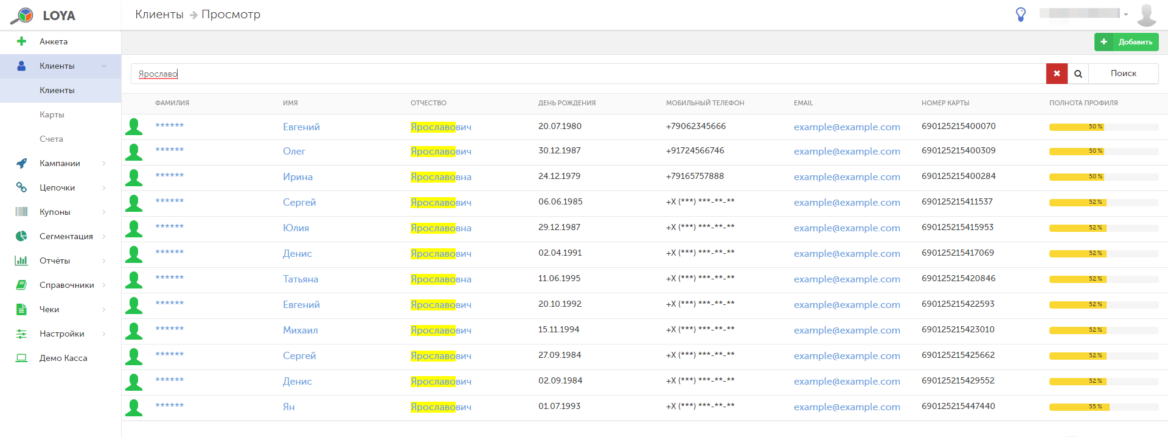Click avatar icon in Ирина's row
Viewport: 1168px width, 437px height.
(134, 178)
